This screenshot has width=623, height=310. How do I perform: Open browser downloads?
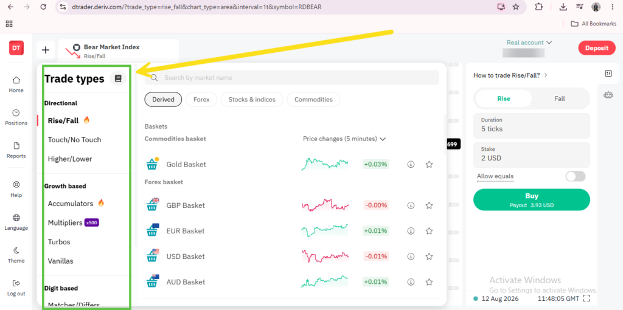pyautogui.click(x=563, y=7)
